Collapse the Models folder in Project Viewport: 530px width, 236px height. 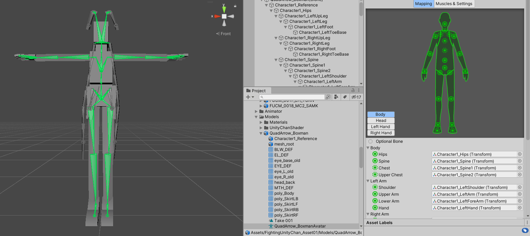tap(256, 117)
